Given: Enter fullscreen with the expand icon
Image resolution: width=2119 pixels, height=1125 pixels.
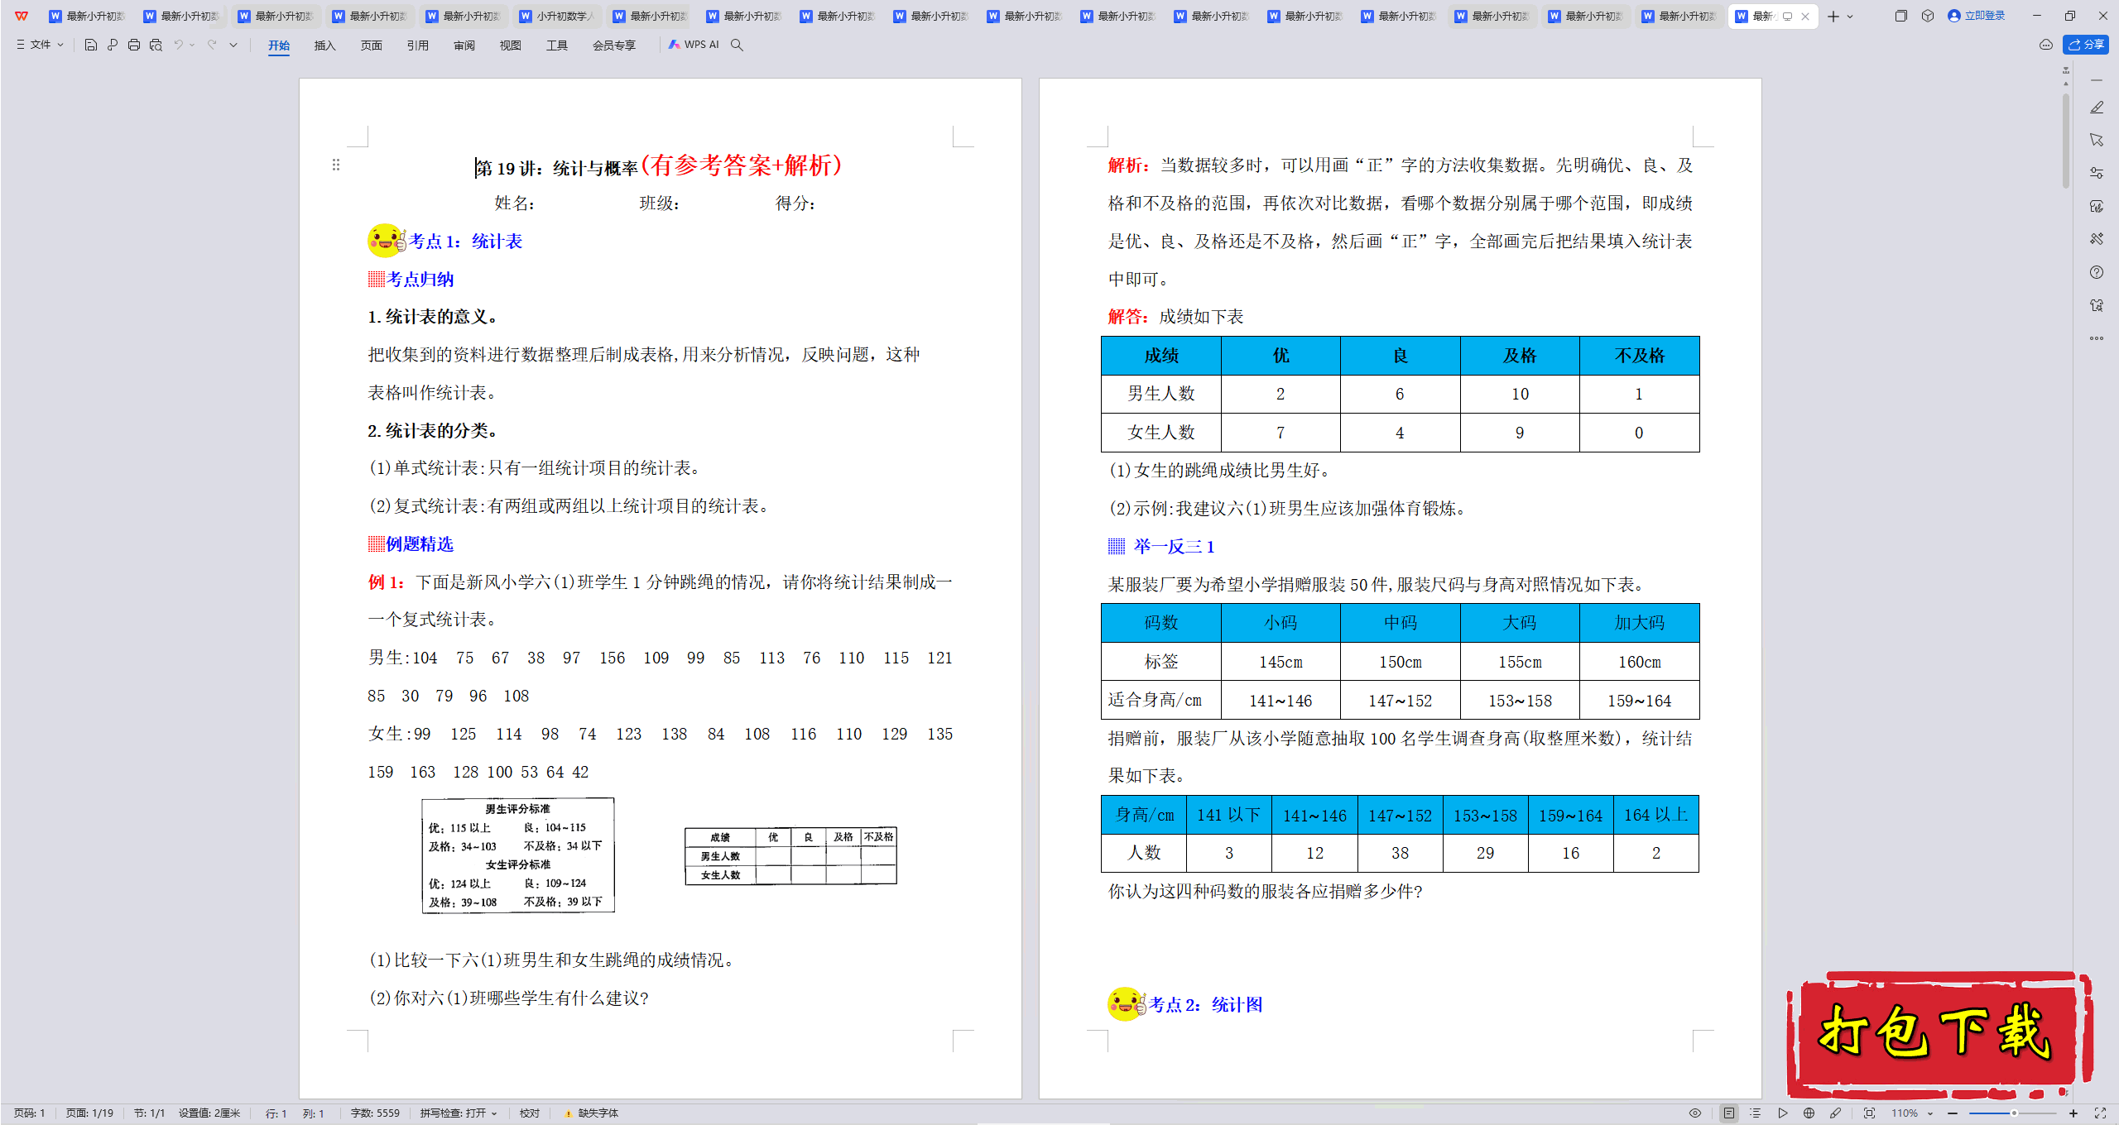Looking at the screenshot, I should point(2100,1113).
